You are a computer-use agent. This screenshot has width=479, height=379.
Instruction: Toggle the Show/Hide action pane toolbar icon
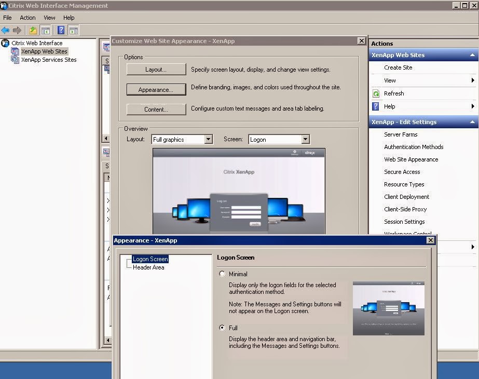click(74, 30)
